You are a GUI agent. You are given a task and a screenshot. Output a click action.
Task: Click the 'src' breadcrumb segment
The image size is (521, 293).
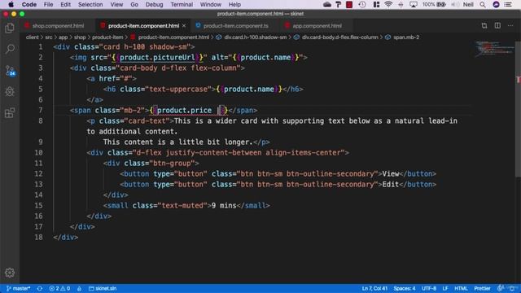point(49,37)
